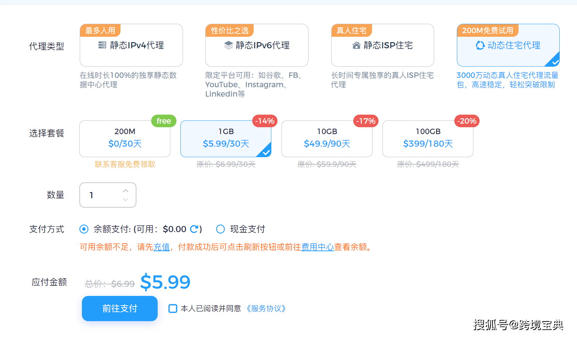Click the 200M免费试用 orange tag

tap(488, 31)
